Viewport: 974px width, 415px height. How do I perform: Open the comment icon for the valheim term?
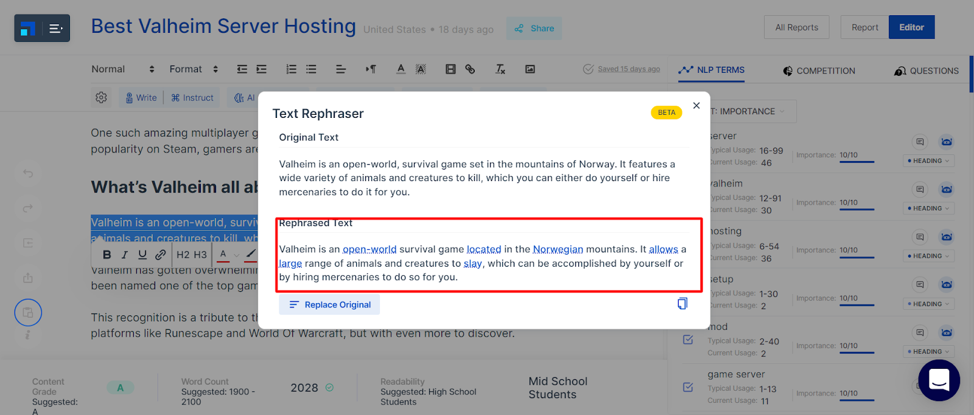920,190
